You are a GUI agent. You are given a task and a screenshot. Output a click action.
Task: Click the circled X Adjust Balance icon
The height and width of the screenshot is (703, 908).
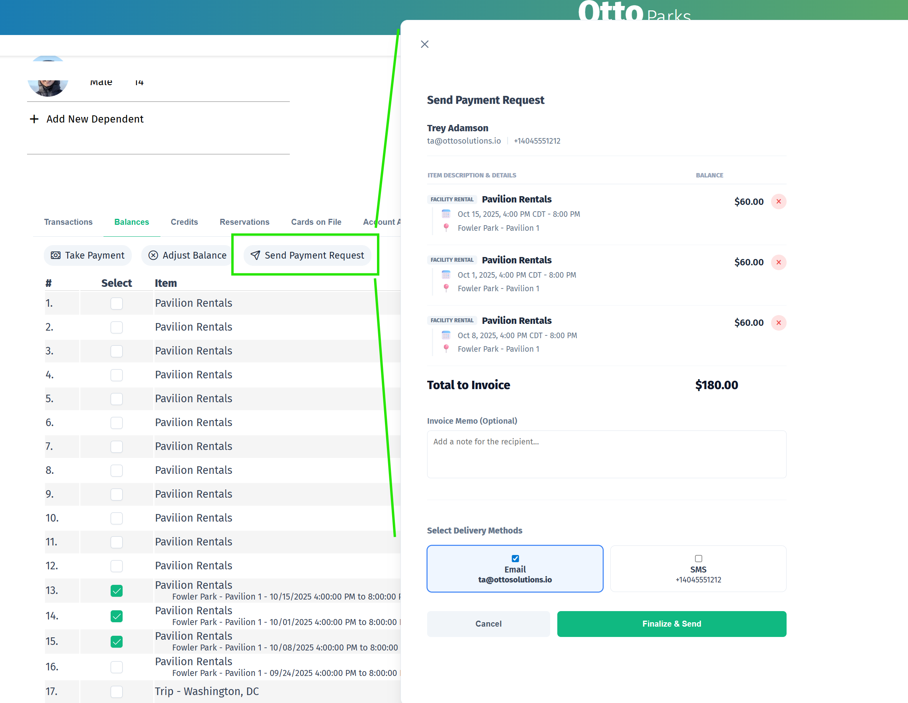click(x=153, y=255)
